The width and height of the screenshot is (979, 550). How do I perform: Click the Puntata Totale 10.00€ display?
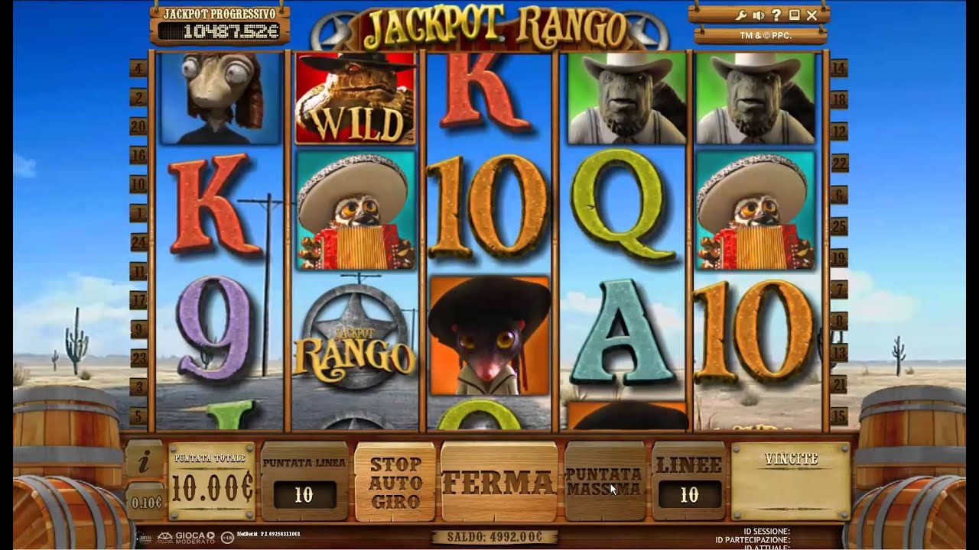point(212,481)
